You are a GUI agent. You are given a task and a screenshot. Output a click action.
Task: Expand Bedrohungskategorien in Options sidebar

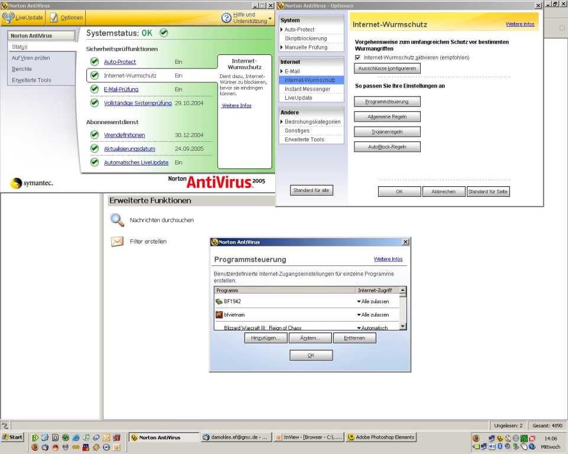282,122
